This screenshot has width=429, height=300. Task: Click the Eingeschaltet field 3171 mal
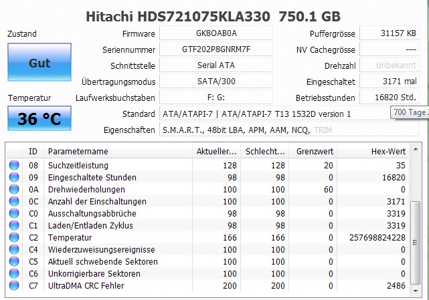coord(390,81)
